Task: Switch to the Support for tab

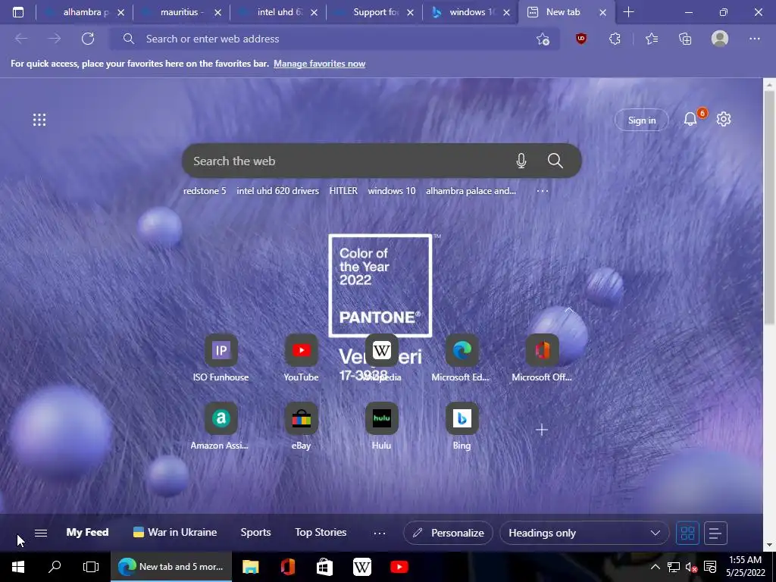Action: [x=374, y=12]
